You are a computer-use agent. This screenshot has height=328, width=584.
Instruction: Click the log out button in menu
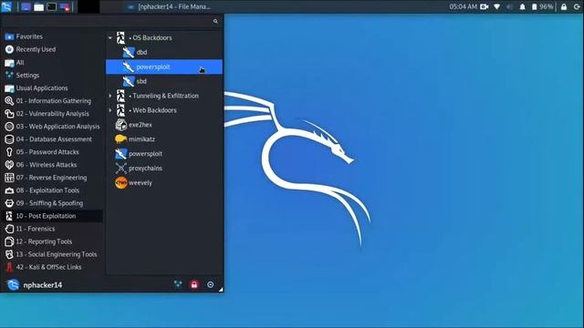pyautogui.click(x=211, y=284)
